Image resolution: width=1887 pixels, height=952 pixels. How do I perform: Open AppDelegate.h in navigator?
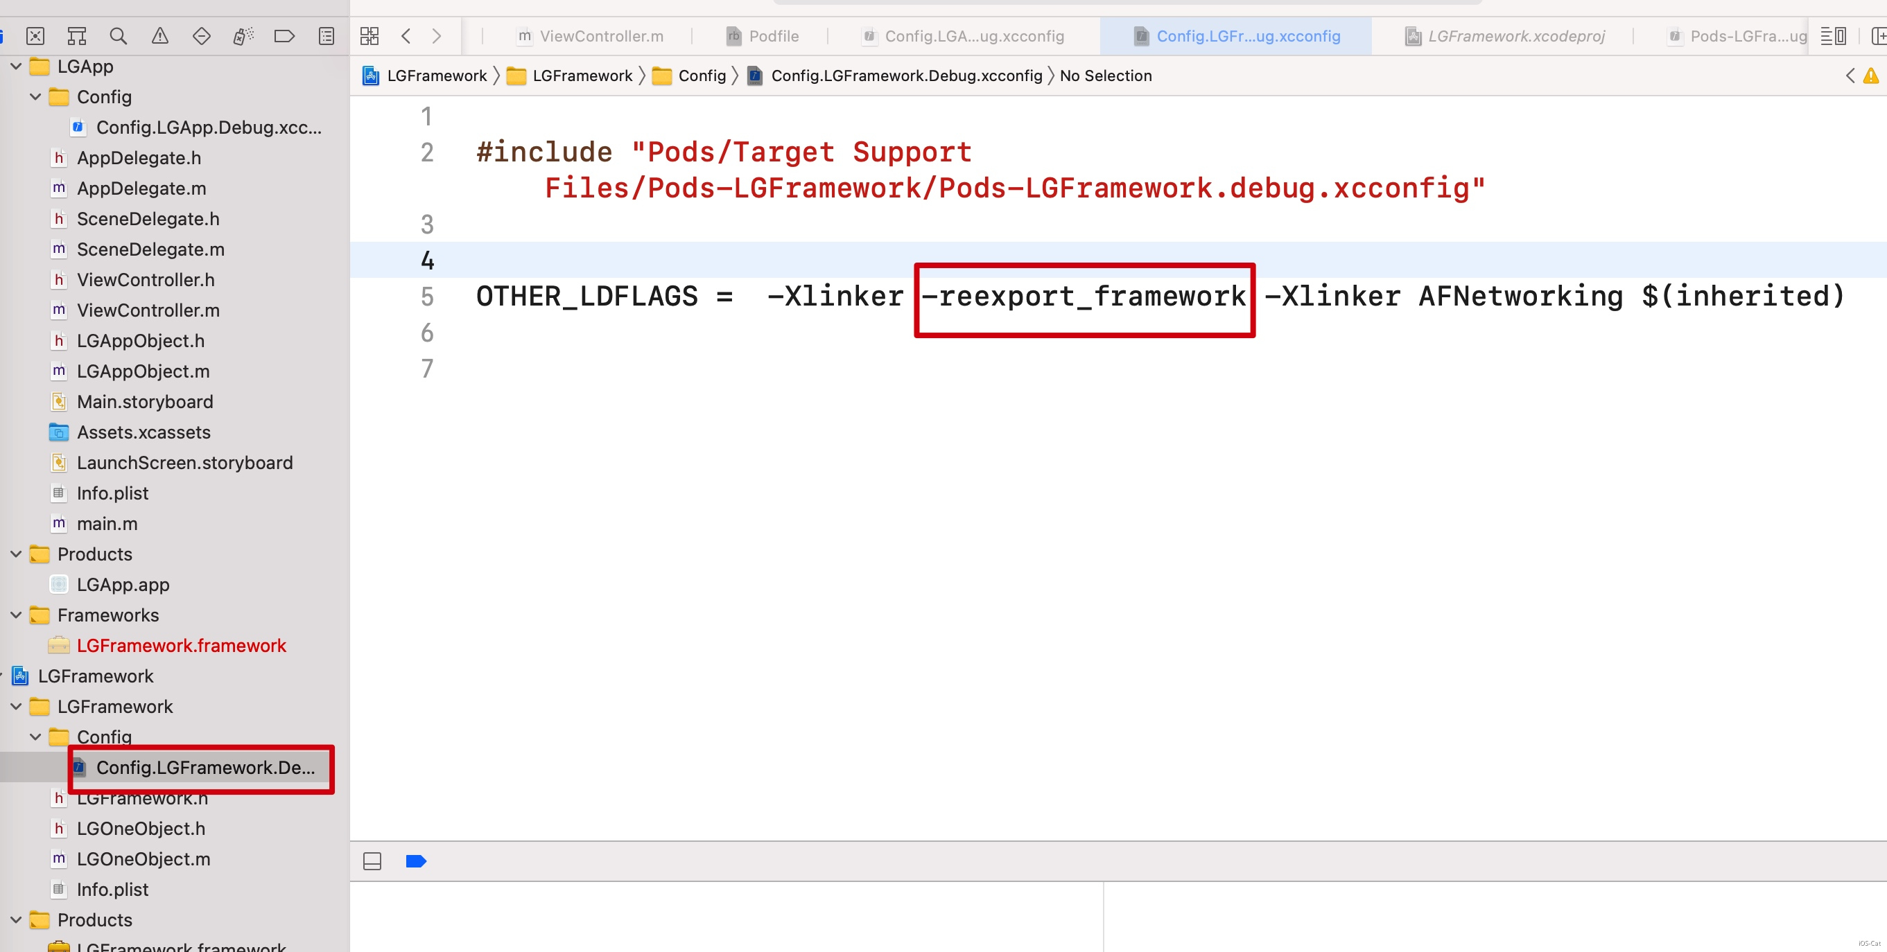click(x=126, y=158)
